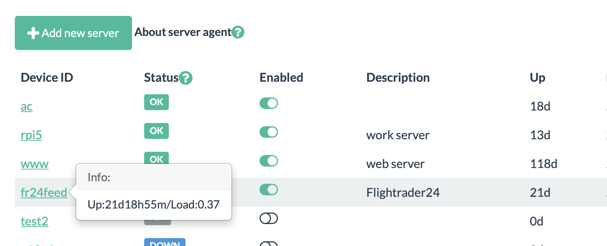Click the Up column header

(x=537, y=78)
